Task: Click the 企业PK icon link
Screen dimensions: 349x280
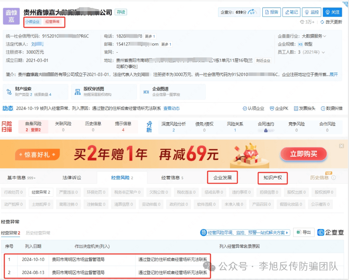Action: (x=279, y=108)
